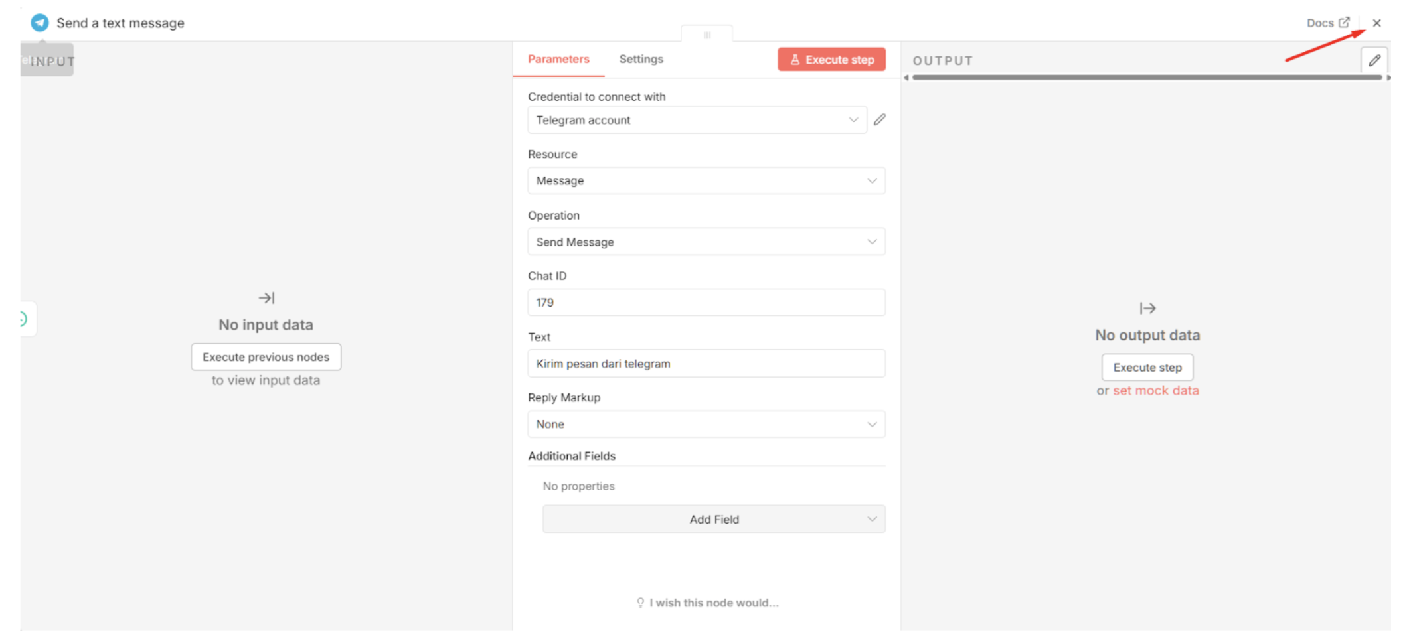Click the input arrow icon above No input data
The image size is (1413, 641).
tap(266, 298)
